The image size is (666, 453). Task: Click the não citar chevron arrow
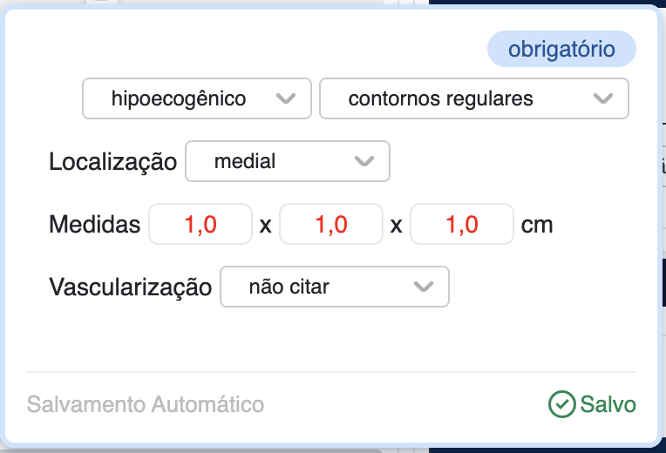click(424, 287)
